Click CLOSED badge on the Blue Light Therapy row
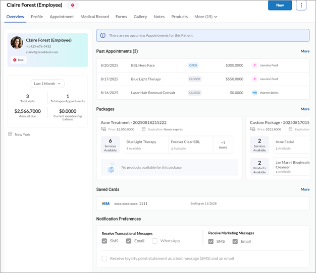This screenshot has height=273, width=316. (195, 79)
